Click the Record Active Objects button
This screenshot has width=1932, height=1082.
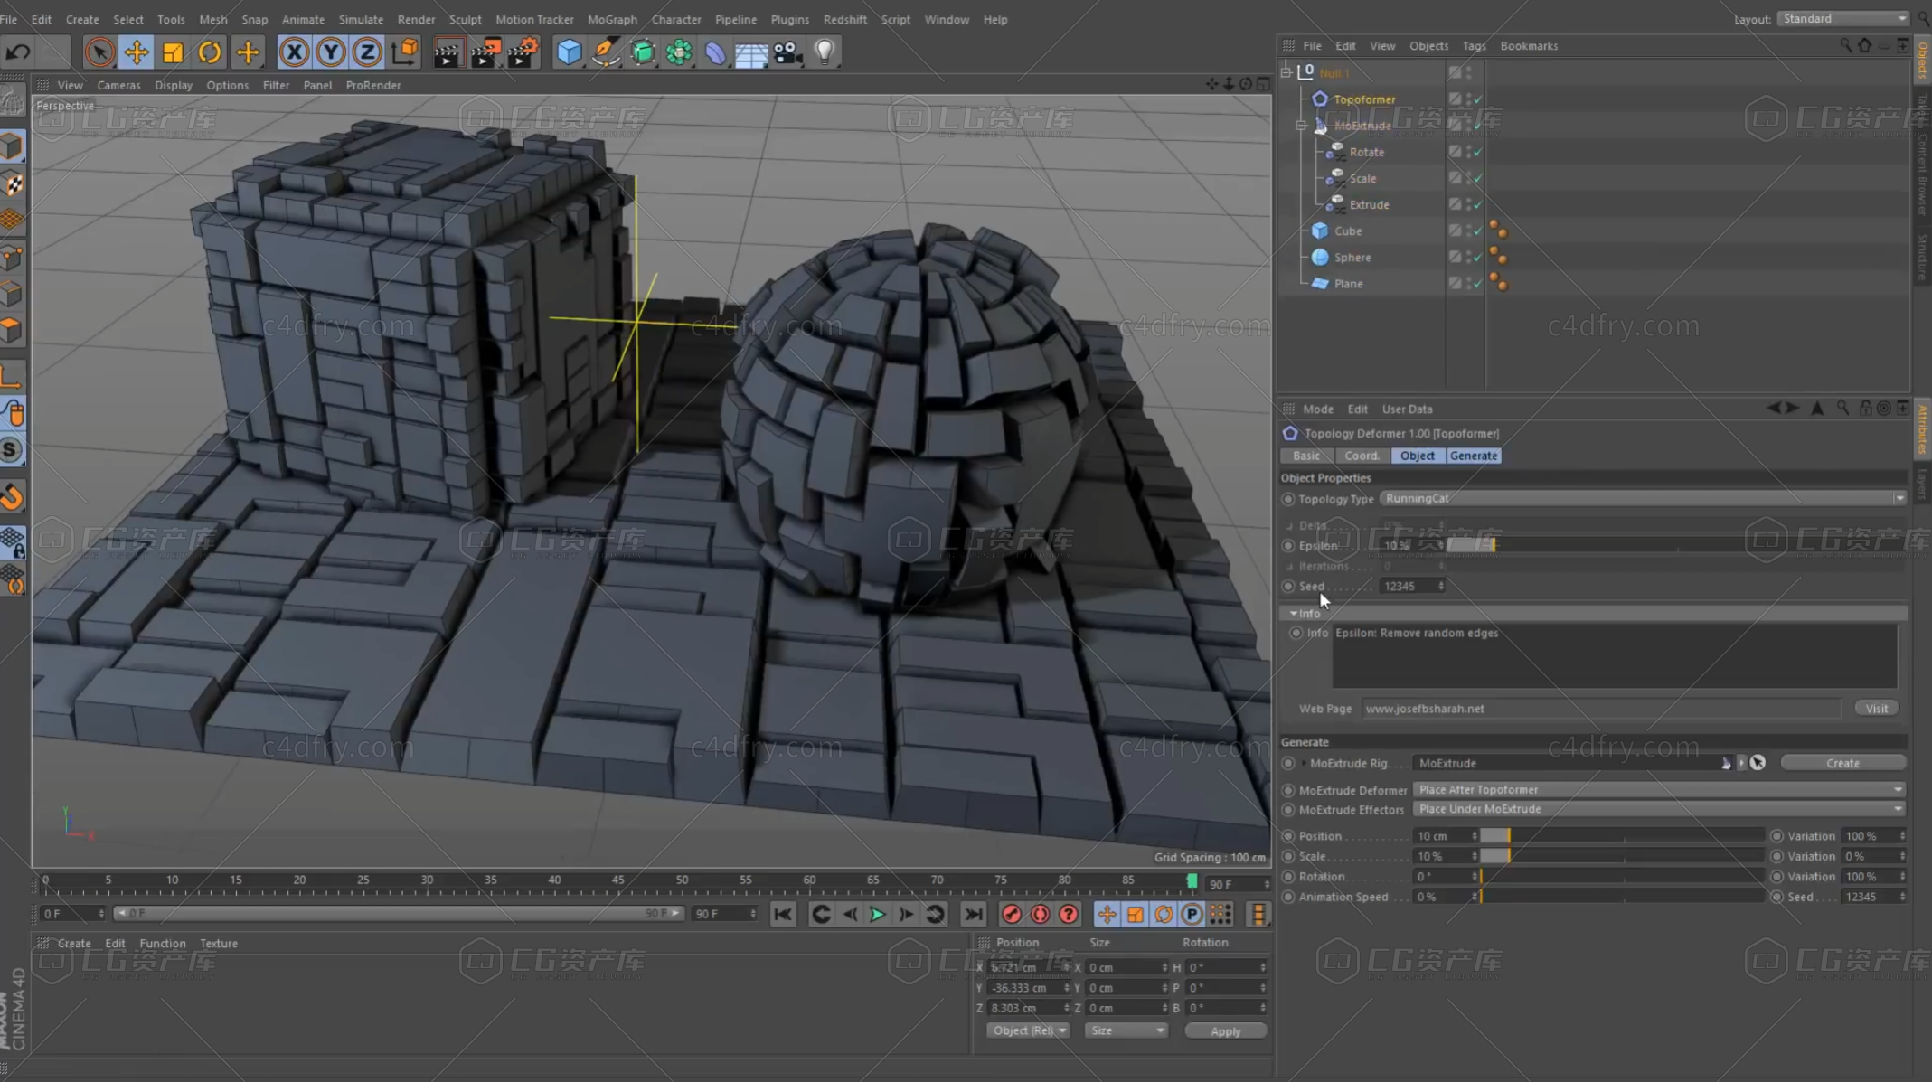[x=1012, y=915]
